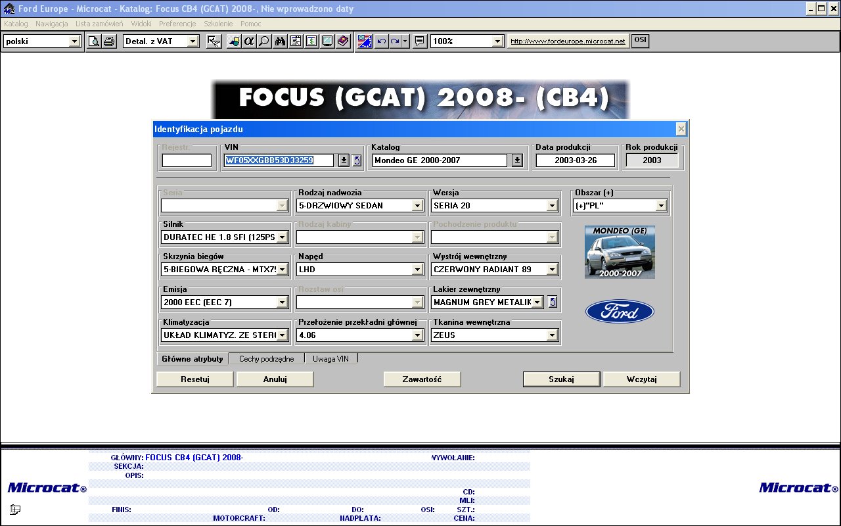Open print preview from the toolbar

95,41
